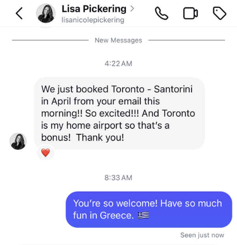Tap the lisanicolepickering username
Image resolution: width=237 pixels, height=245 pixels.
(93, 20)
